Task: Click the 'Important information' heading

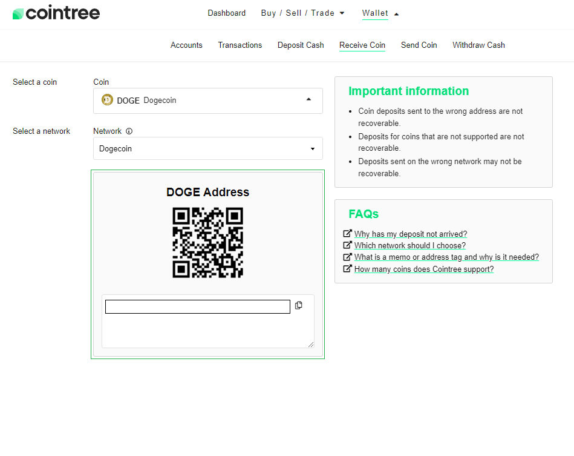Action: point(408,91)
